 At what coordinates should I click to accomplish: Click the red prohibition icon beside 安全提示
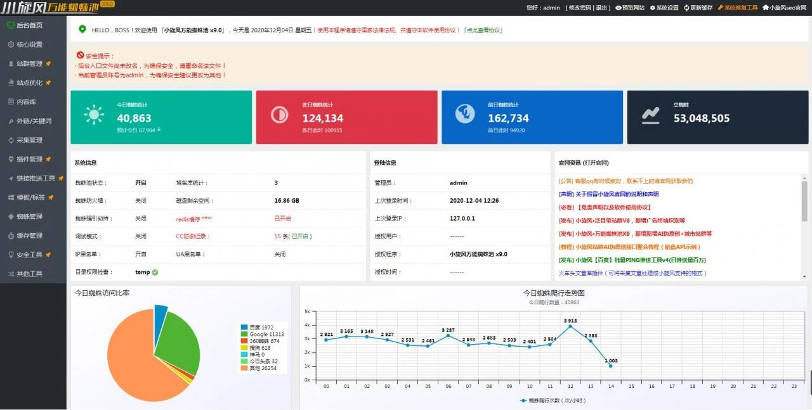pyautogui.click(x=80, y=55)
